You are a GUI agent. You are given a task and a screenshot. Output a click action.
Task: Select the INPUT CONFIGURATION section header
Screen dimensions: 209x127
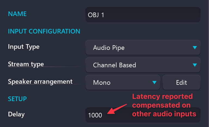tap(44, 31)
